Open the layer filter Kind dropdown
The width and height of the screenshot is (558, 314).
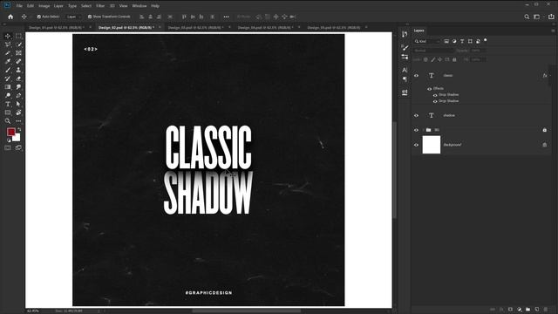pyautogui.click(x=427, y=41)
